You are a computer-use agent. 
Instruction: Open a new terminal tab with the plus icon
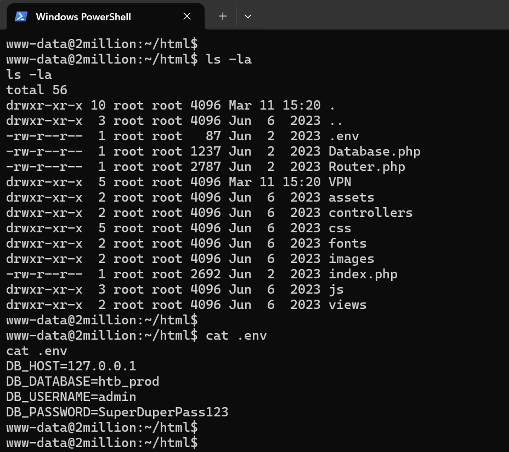pos(223,16)
